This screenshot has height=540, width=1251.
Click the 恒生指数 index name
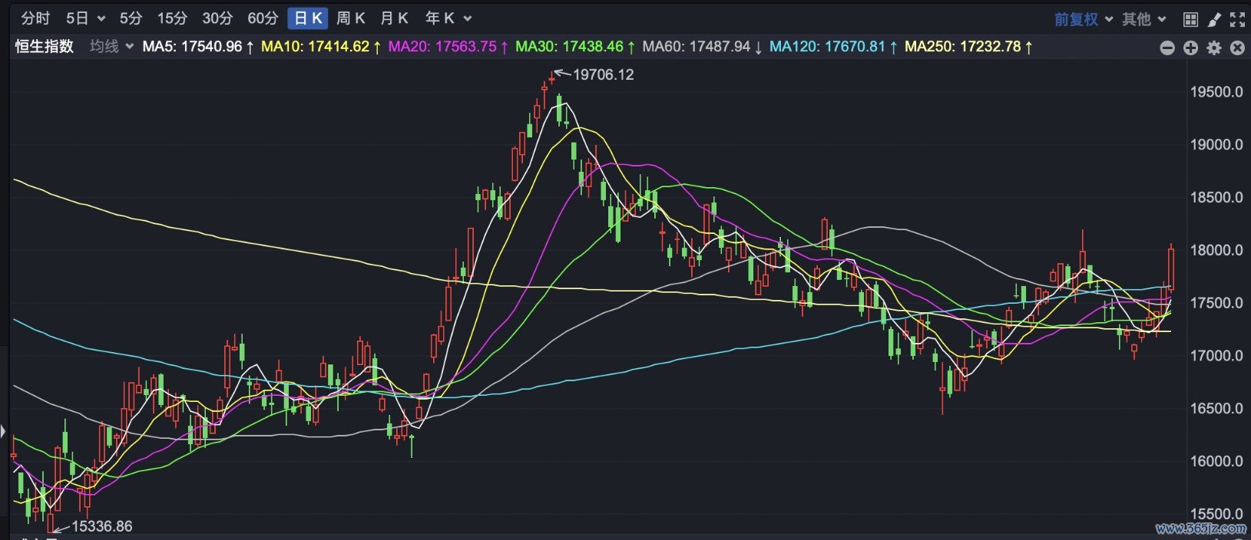point(45,47)
